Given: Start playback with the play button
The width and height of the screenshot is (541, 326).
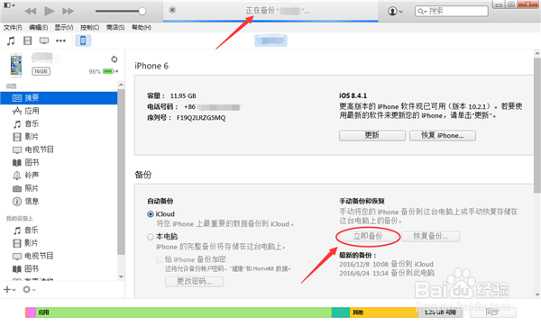Looking at the screenshot, I should [49, 11].
